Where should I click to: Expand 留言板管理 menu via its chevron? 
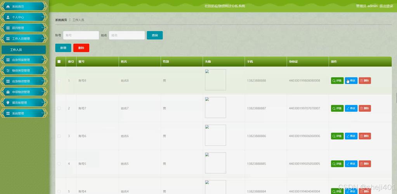click(x=42, y=102)
